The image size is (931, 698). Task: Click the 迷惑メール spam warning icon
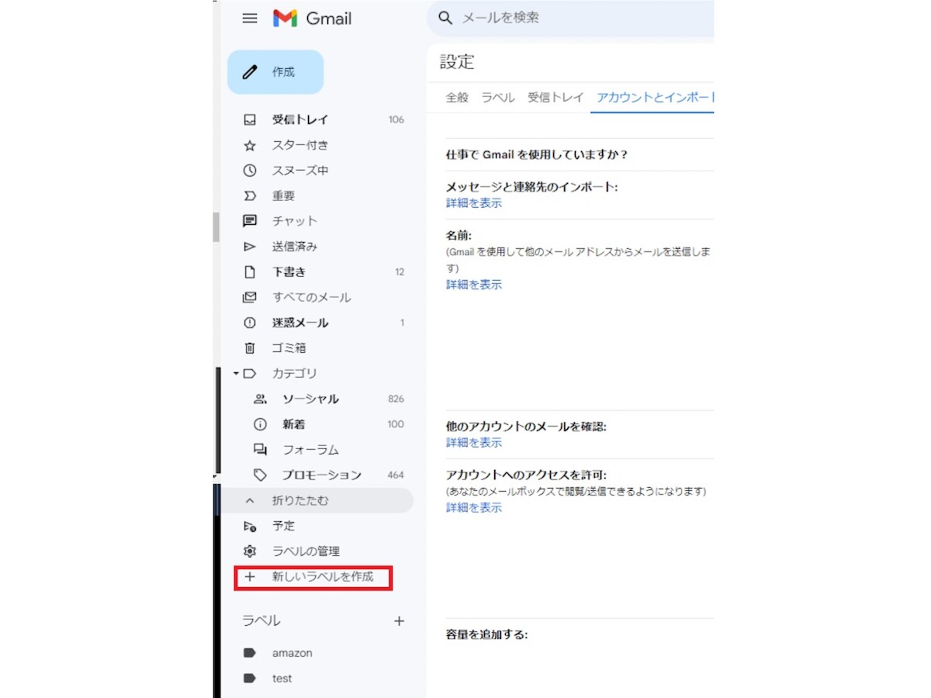[x=250, y=323]
